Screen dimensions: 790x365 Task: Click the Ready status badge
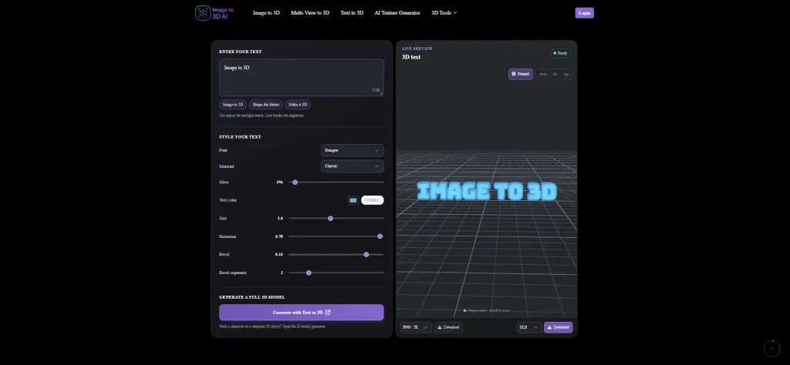tap(560, 53)
